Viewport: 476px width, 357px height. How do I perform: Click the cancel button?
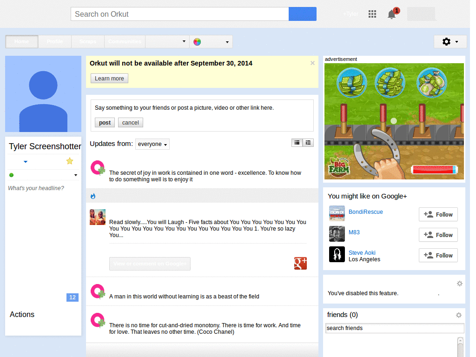pyautogui.click(x=131, y=123)
